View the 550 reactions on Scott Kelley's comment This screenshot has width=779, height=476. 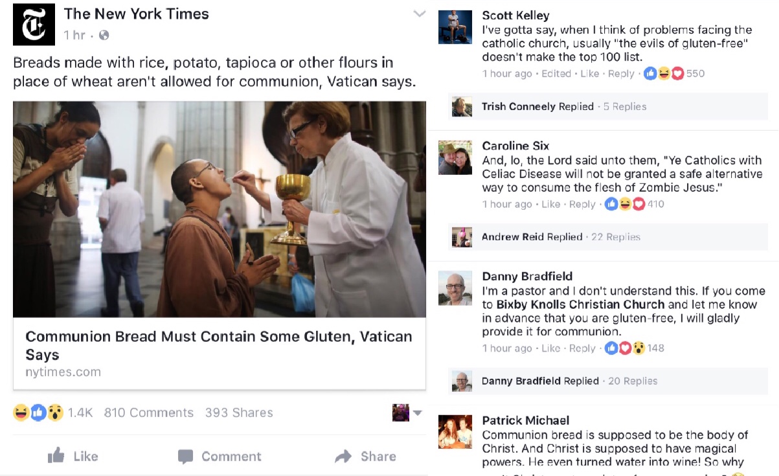tap(673, 74)
